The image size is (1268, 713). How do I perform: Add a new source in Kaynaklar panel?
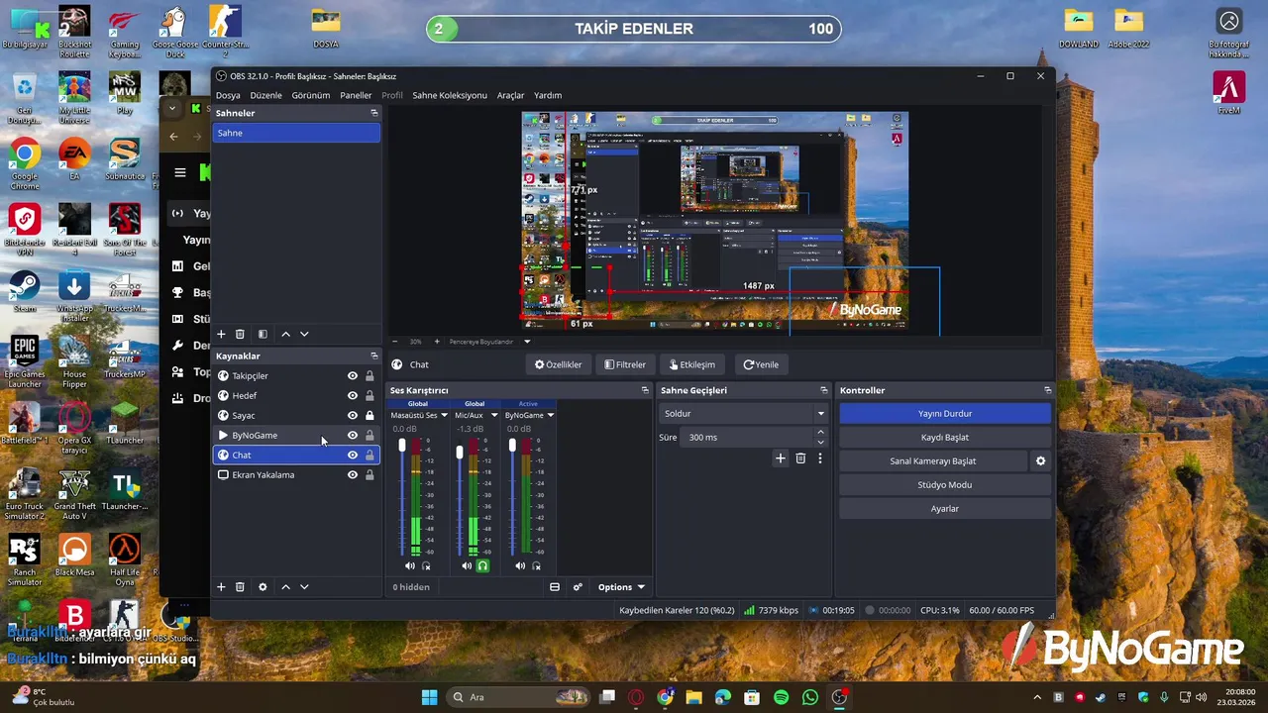(x=221, y=587)
